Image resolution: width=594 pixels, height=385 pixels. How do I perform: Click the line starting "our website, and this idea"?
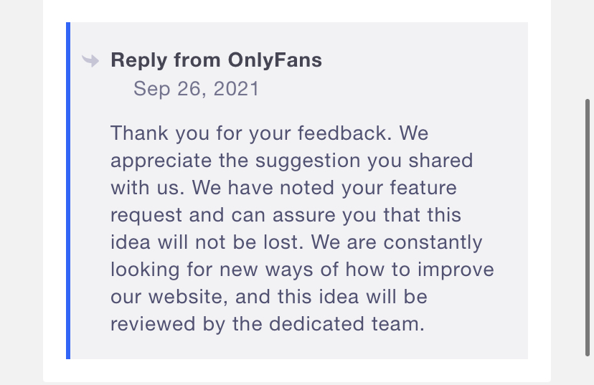click(x=279, y=297)
